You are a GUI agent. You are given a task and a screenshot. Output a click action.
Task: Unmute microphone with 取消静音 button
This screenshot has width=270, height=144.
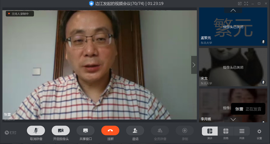[x=36, y=130]
